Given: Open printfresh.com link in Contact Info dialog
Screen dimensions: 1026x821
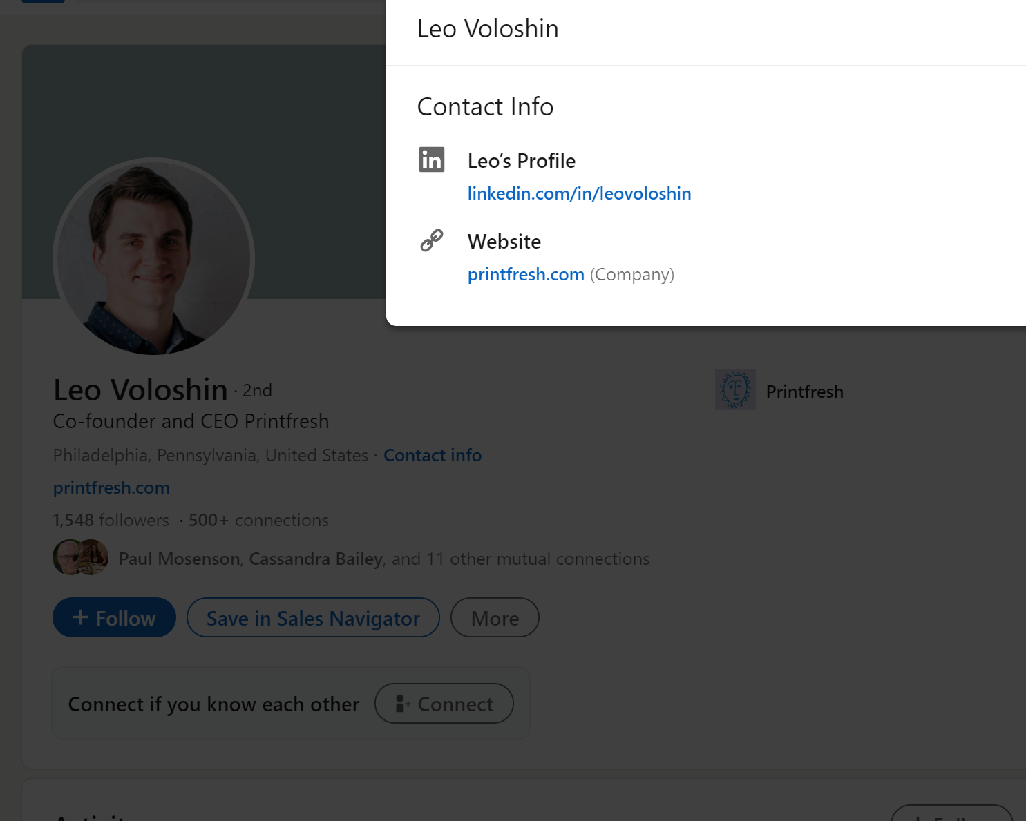Looking at the screenshot, I should (526, 274).
